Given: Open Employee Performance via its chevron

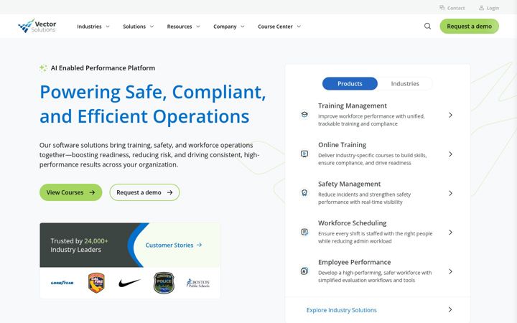Looking at the screenshot, I should (450, 271).
